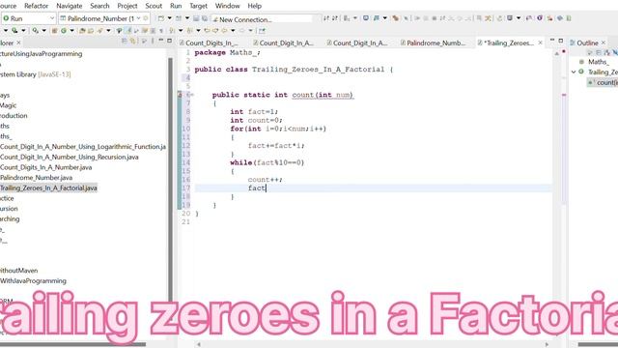Image resolution: width=618 pixels, height=348 pixels.
Task: Click the Save toolbar icon
Action: 195,18
